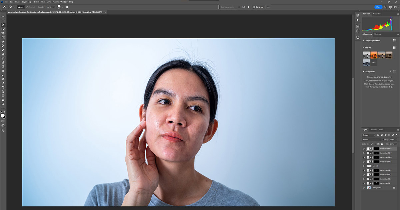The image size is (400, 210).
Task: Toggle visibility of Generative Fill 8 layer
Action: pyautogui.click(x=364, y=149)
